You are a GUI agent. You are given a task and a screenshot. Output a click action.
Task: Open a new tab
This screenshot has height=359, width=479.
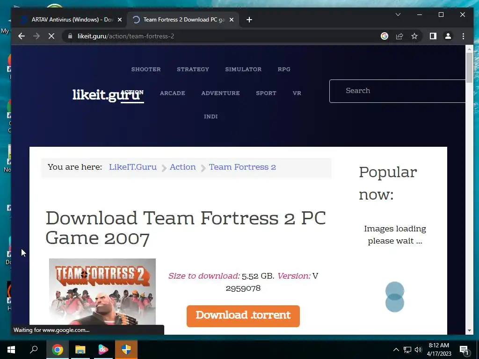(249, 20)
